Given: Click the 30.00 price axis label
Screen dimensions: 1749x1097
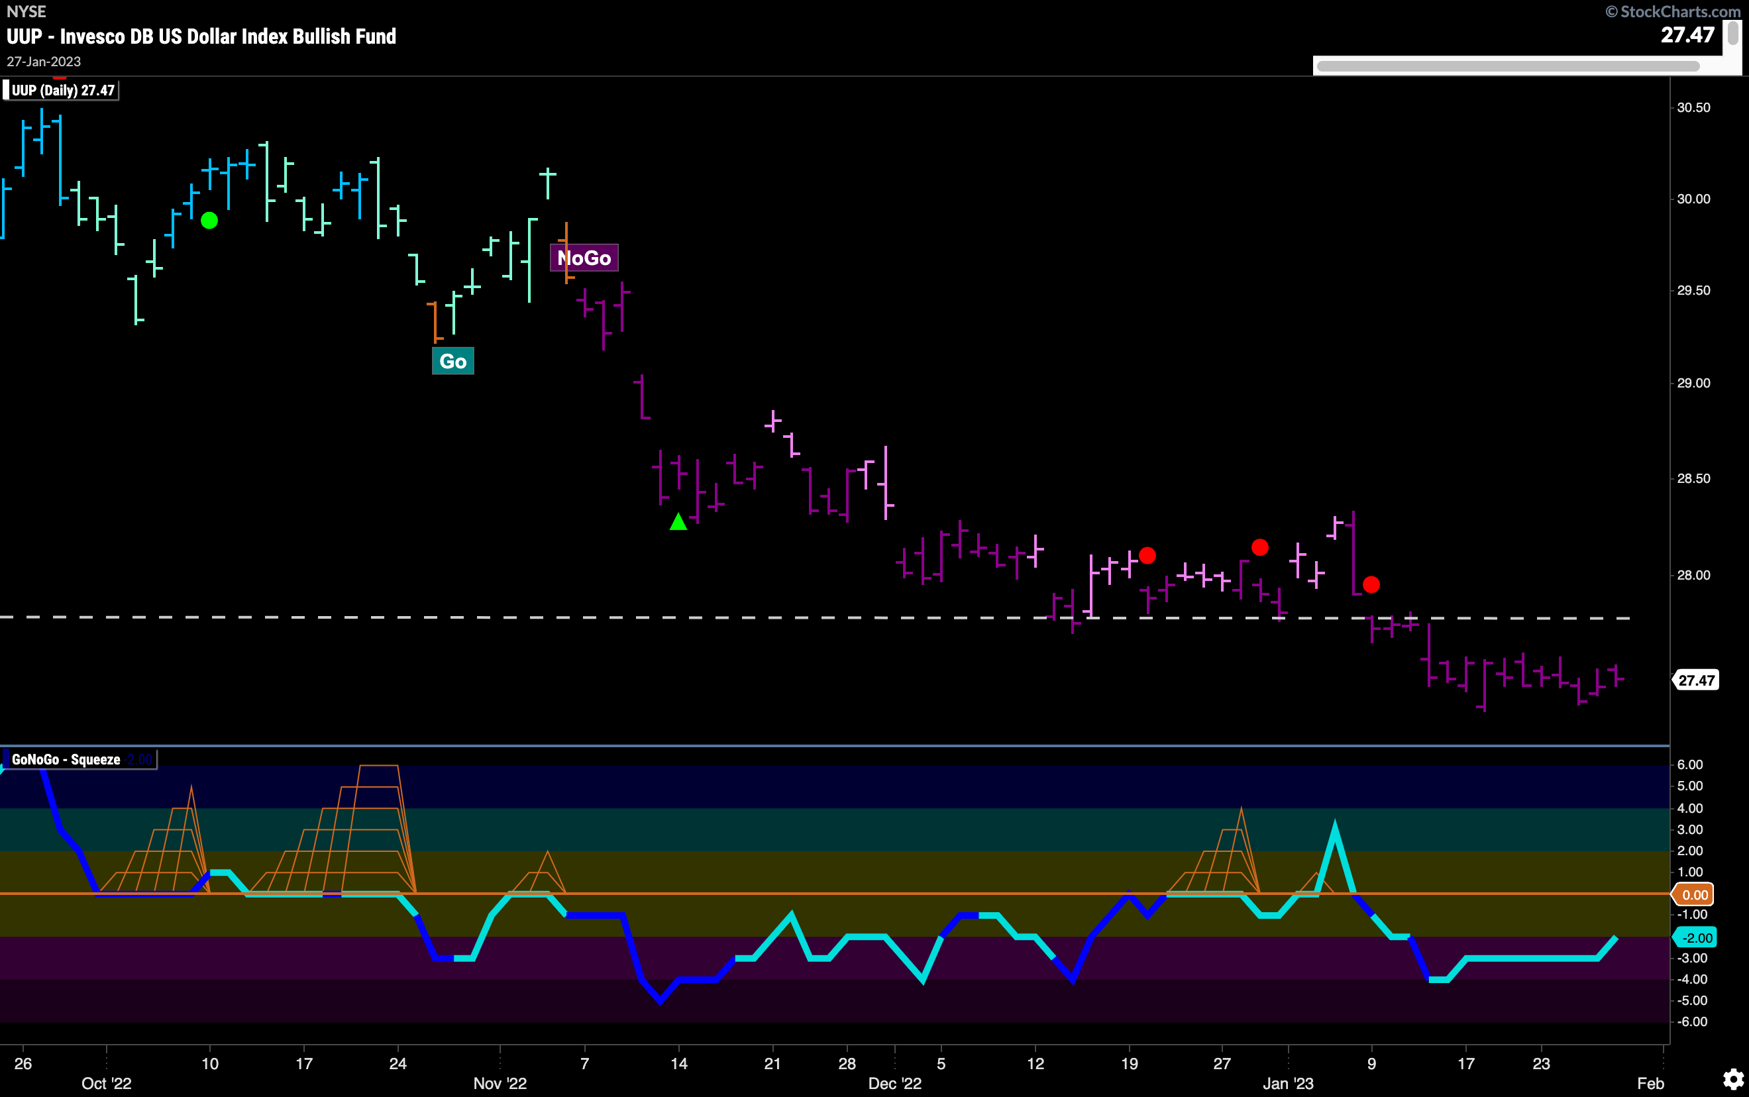Looking at the screenshot, I should [1694, 199].
